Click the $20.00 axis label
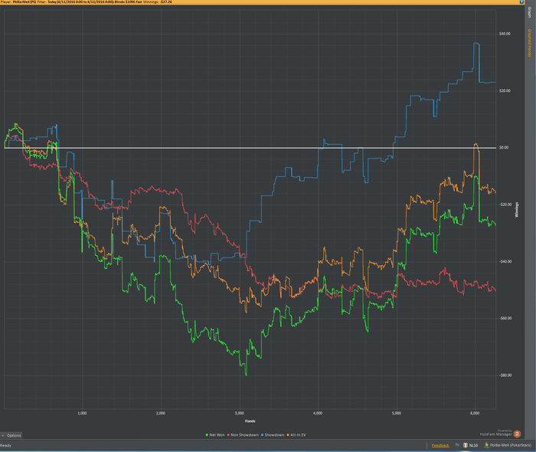 [x=505, y=90]
